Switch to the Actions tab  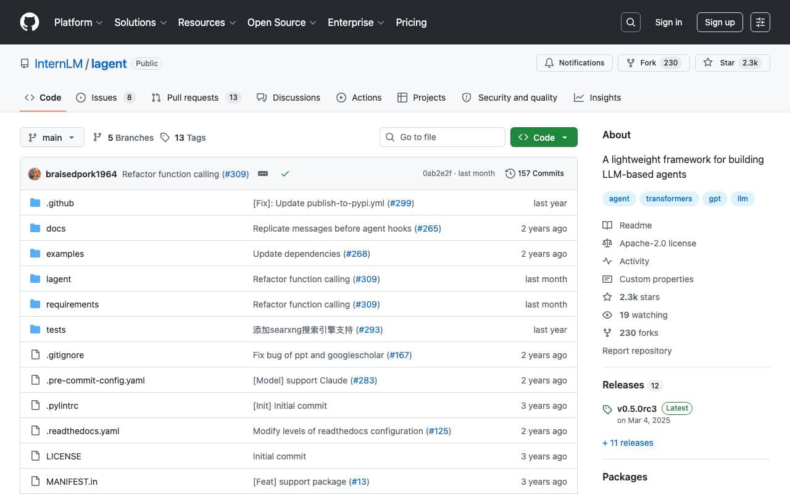359,98
